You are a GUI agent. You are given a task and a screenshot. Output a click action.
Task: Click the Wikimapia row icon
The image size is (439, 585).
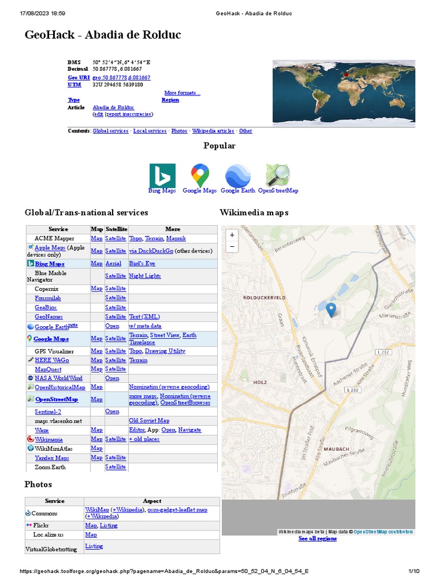pyautogui.click(x=31, y=439)
